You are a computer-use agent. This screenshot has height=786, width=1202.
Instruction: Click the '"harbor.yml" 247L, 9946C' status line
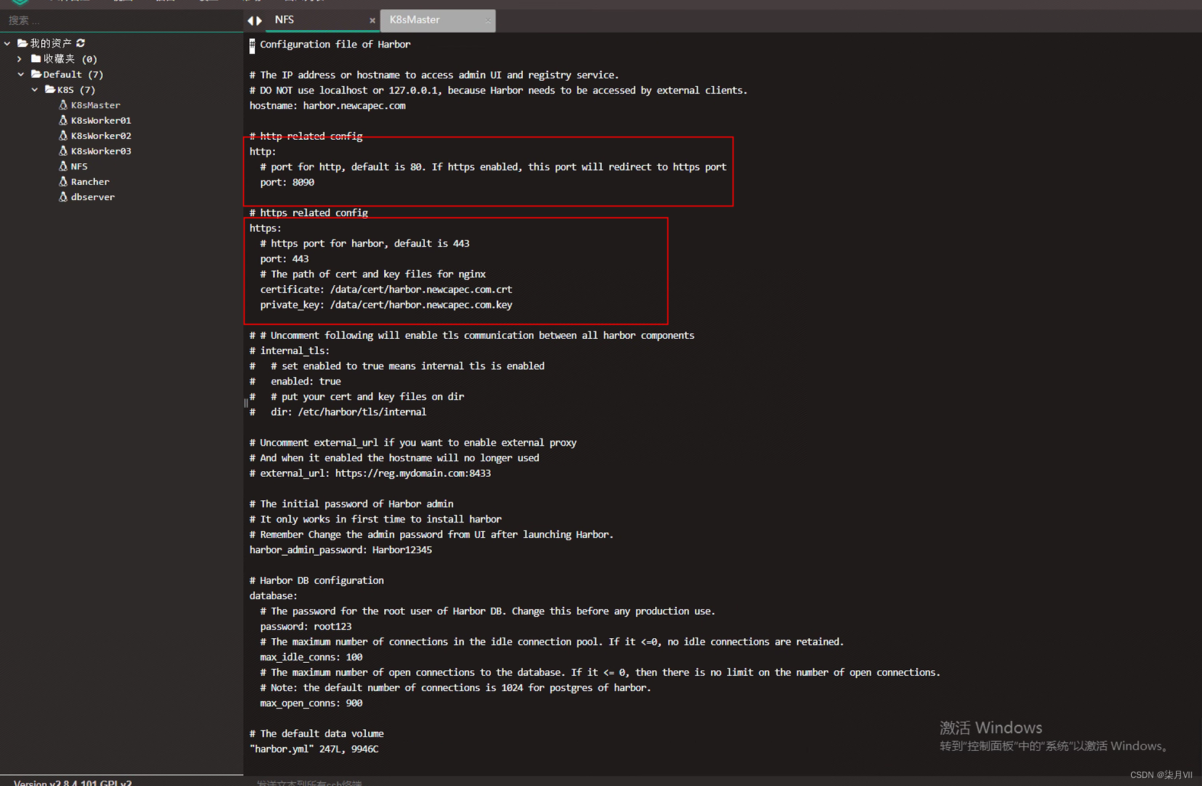314,750
